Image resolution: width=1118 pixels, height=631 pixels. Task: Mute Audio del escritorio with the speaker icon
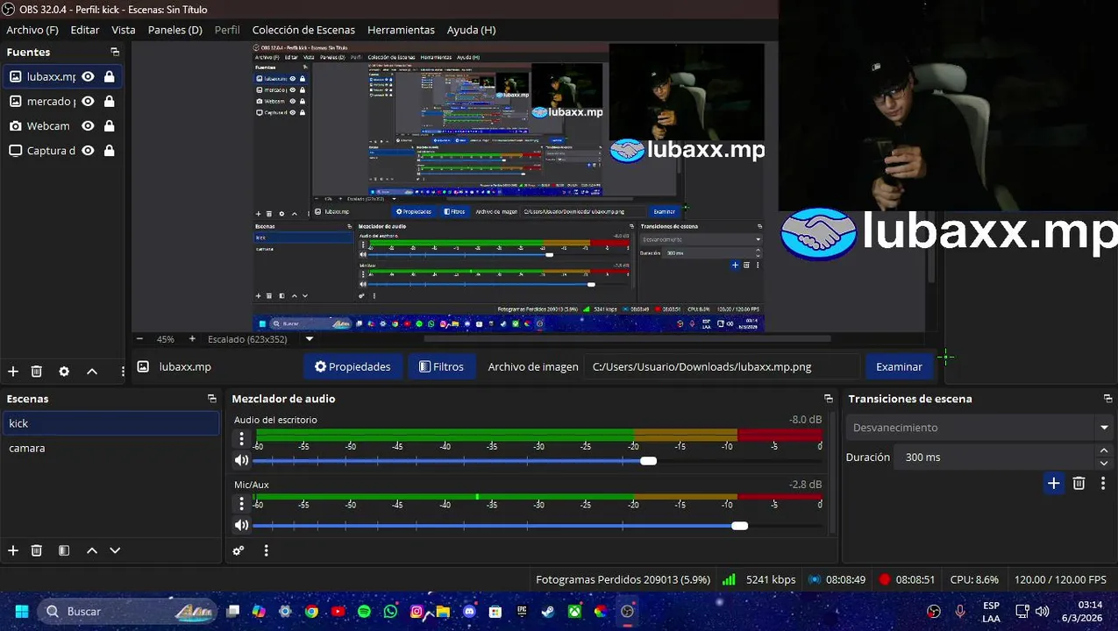coord(241,460)
